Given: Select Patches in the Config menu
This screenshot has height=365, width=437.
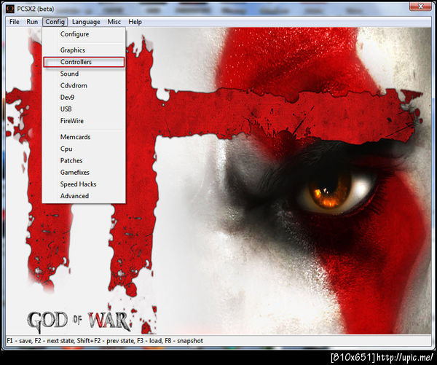Looking at the screenshot, I should tap(84, 160).
